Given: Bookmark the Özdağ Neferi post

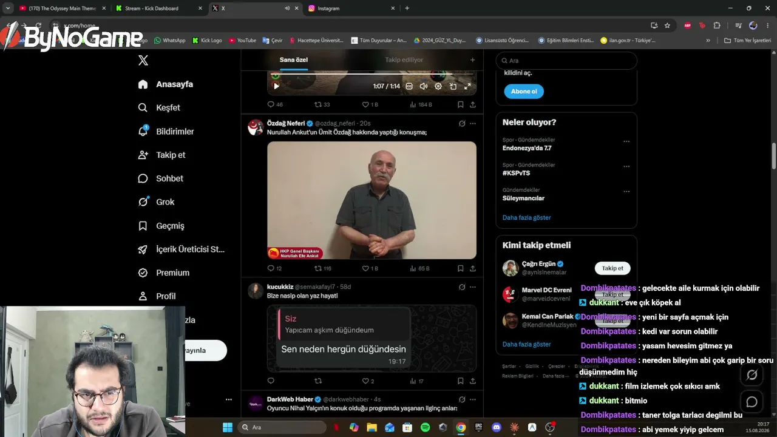Looking at the screenshot, I should [461, 268].
